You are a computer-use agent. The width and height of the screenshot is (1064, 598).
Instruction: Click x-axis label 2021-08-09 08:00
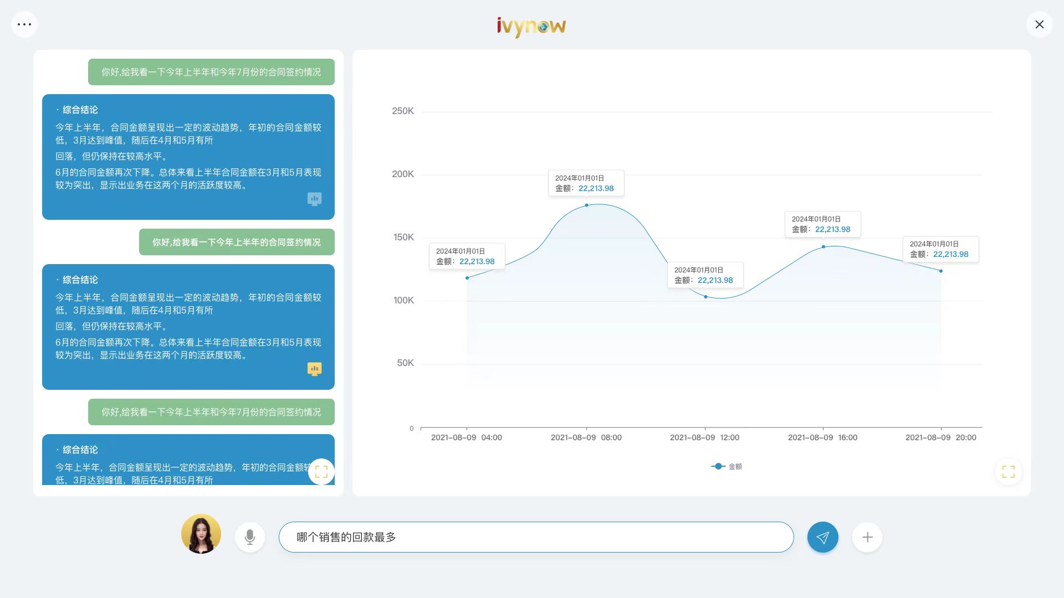coord(586,437)
